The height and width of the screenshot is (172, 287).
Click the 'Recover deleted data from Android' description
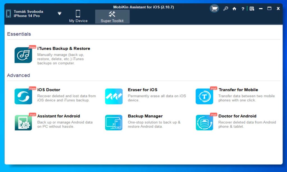pyautogui.click(x=247, y=124)
